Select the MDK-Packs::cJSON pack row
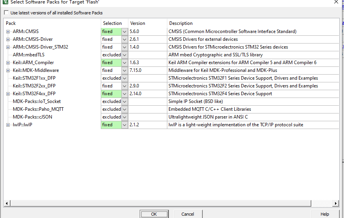The image size is (344, 218). (x=32, y=117)
